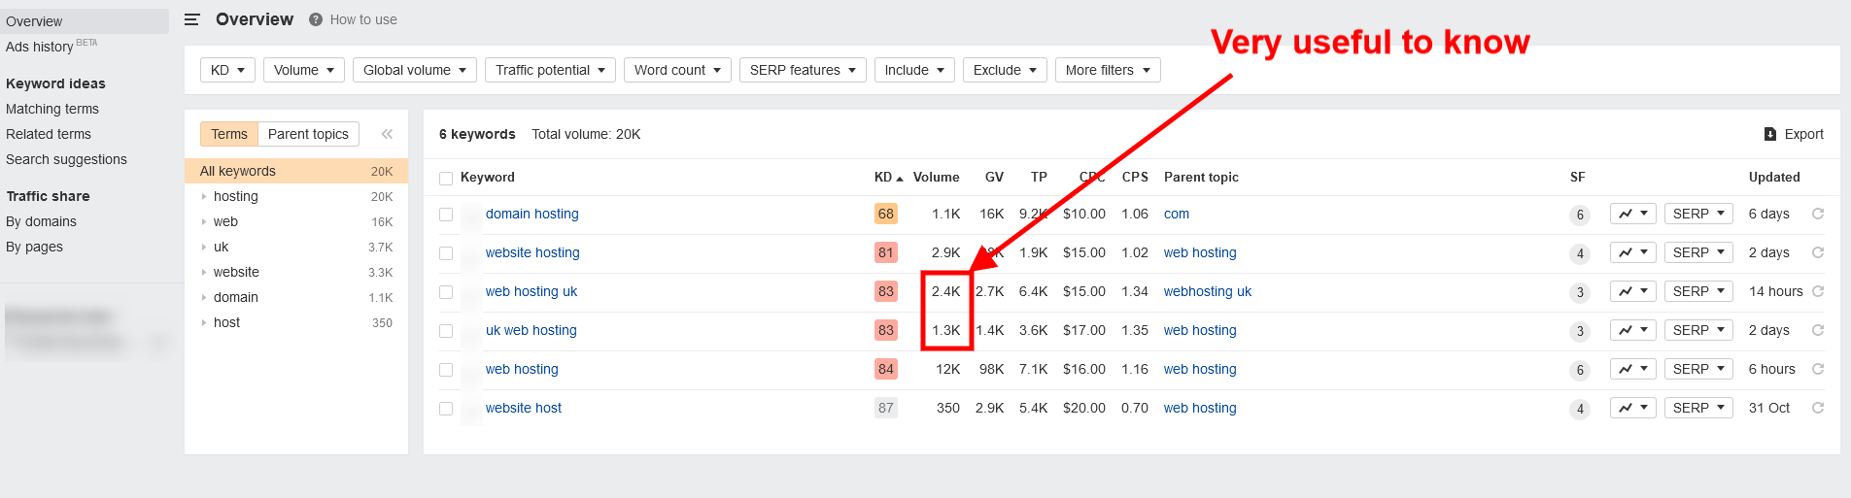The width and height of the screenshot is (1851, 498).
Task: Expand the domain term group
Action: 204,297
